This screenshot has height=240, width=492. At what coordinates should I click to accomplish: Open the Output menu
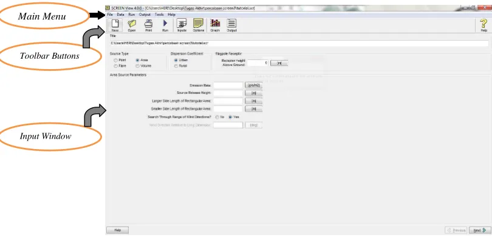tap(145, 15)
